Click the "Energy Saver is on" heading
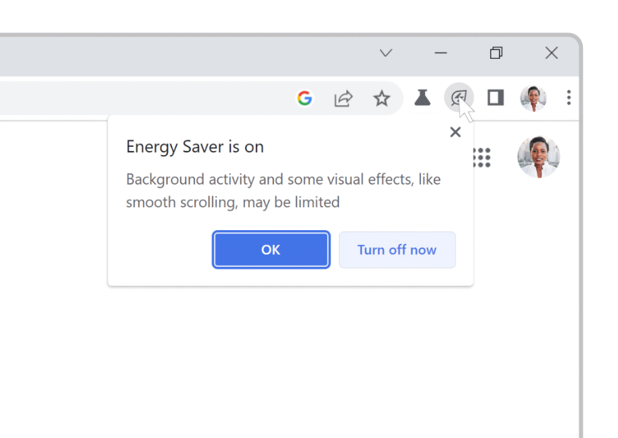The width and height of the screenshot is (618, 438). pos(195,147)
